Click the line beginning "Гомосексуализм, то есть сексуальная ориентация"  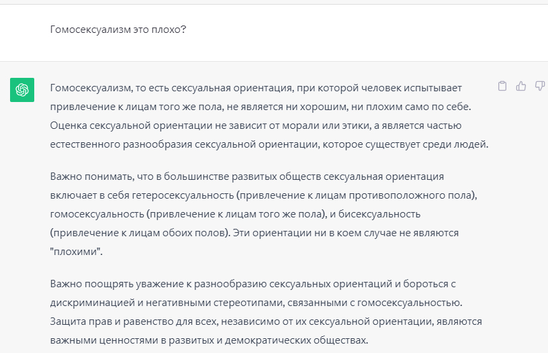[x=256, y=88]
